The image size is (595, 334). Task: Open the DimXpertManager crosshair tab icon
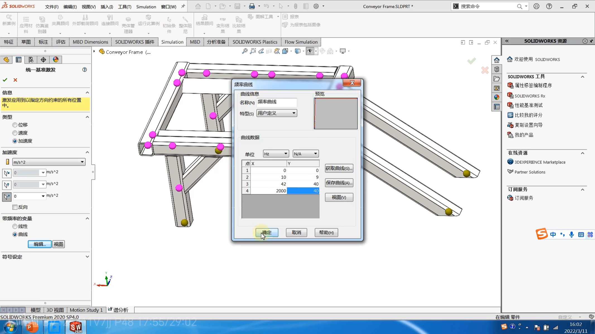43,60
